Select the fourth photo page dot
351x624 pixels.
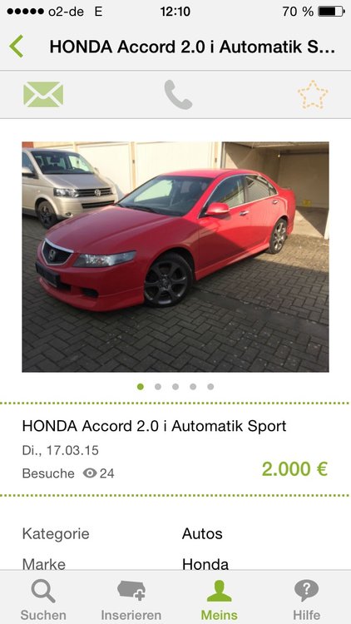tap(193, 386)
